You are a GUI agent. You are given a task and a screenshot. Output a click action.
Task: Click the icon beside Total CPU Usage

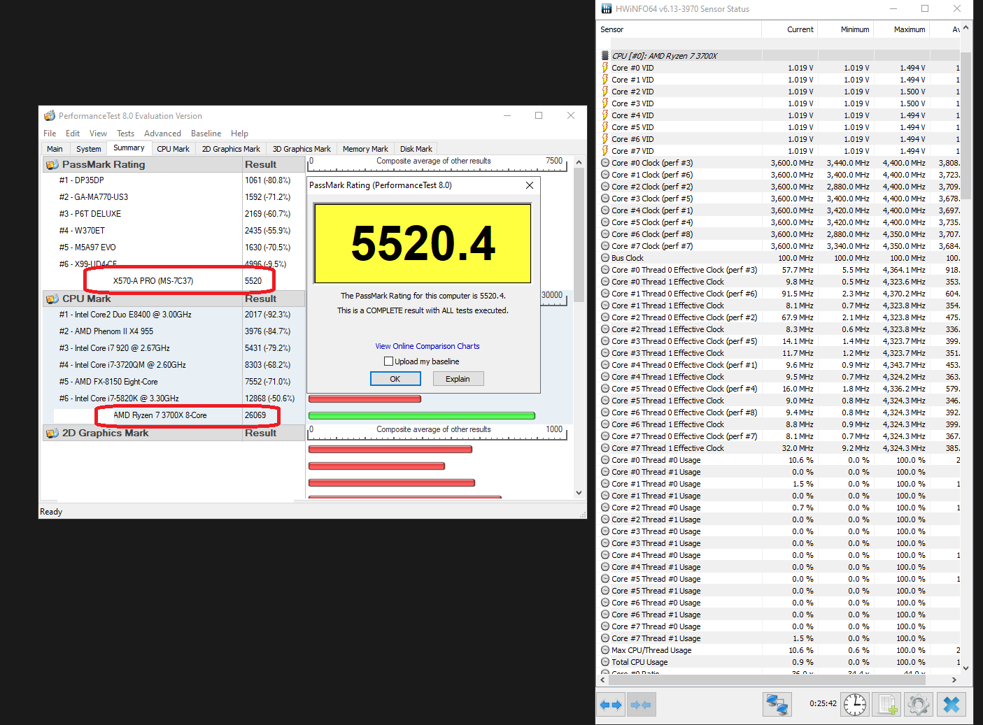(x=605, y=662)
